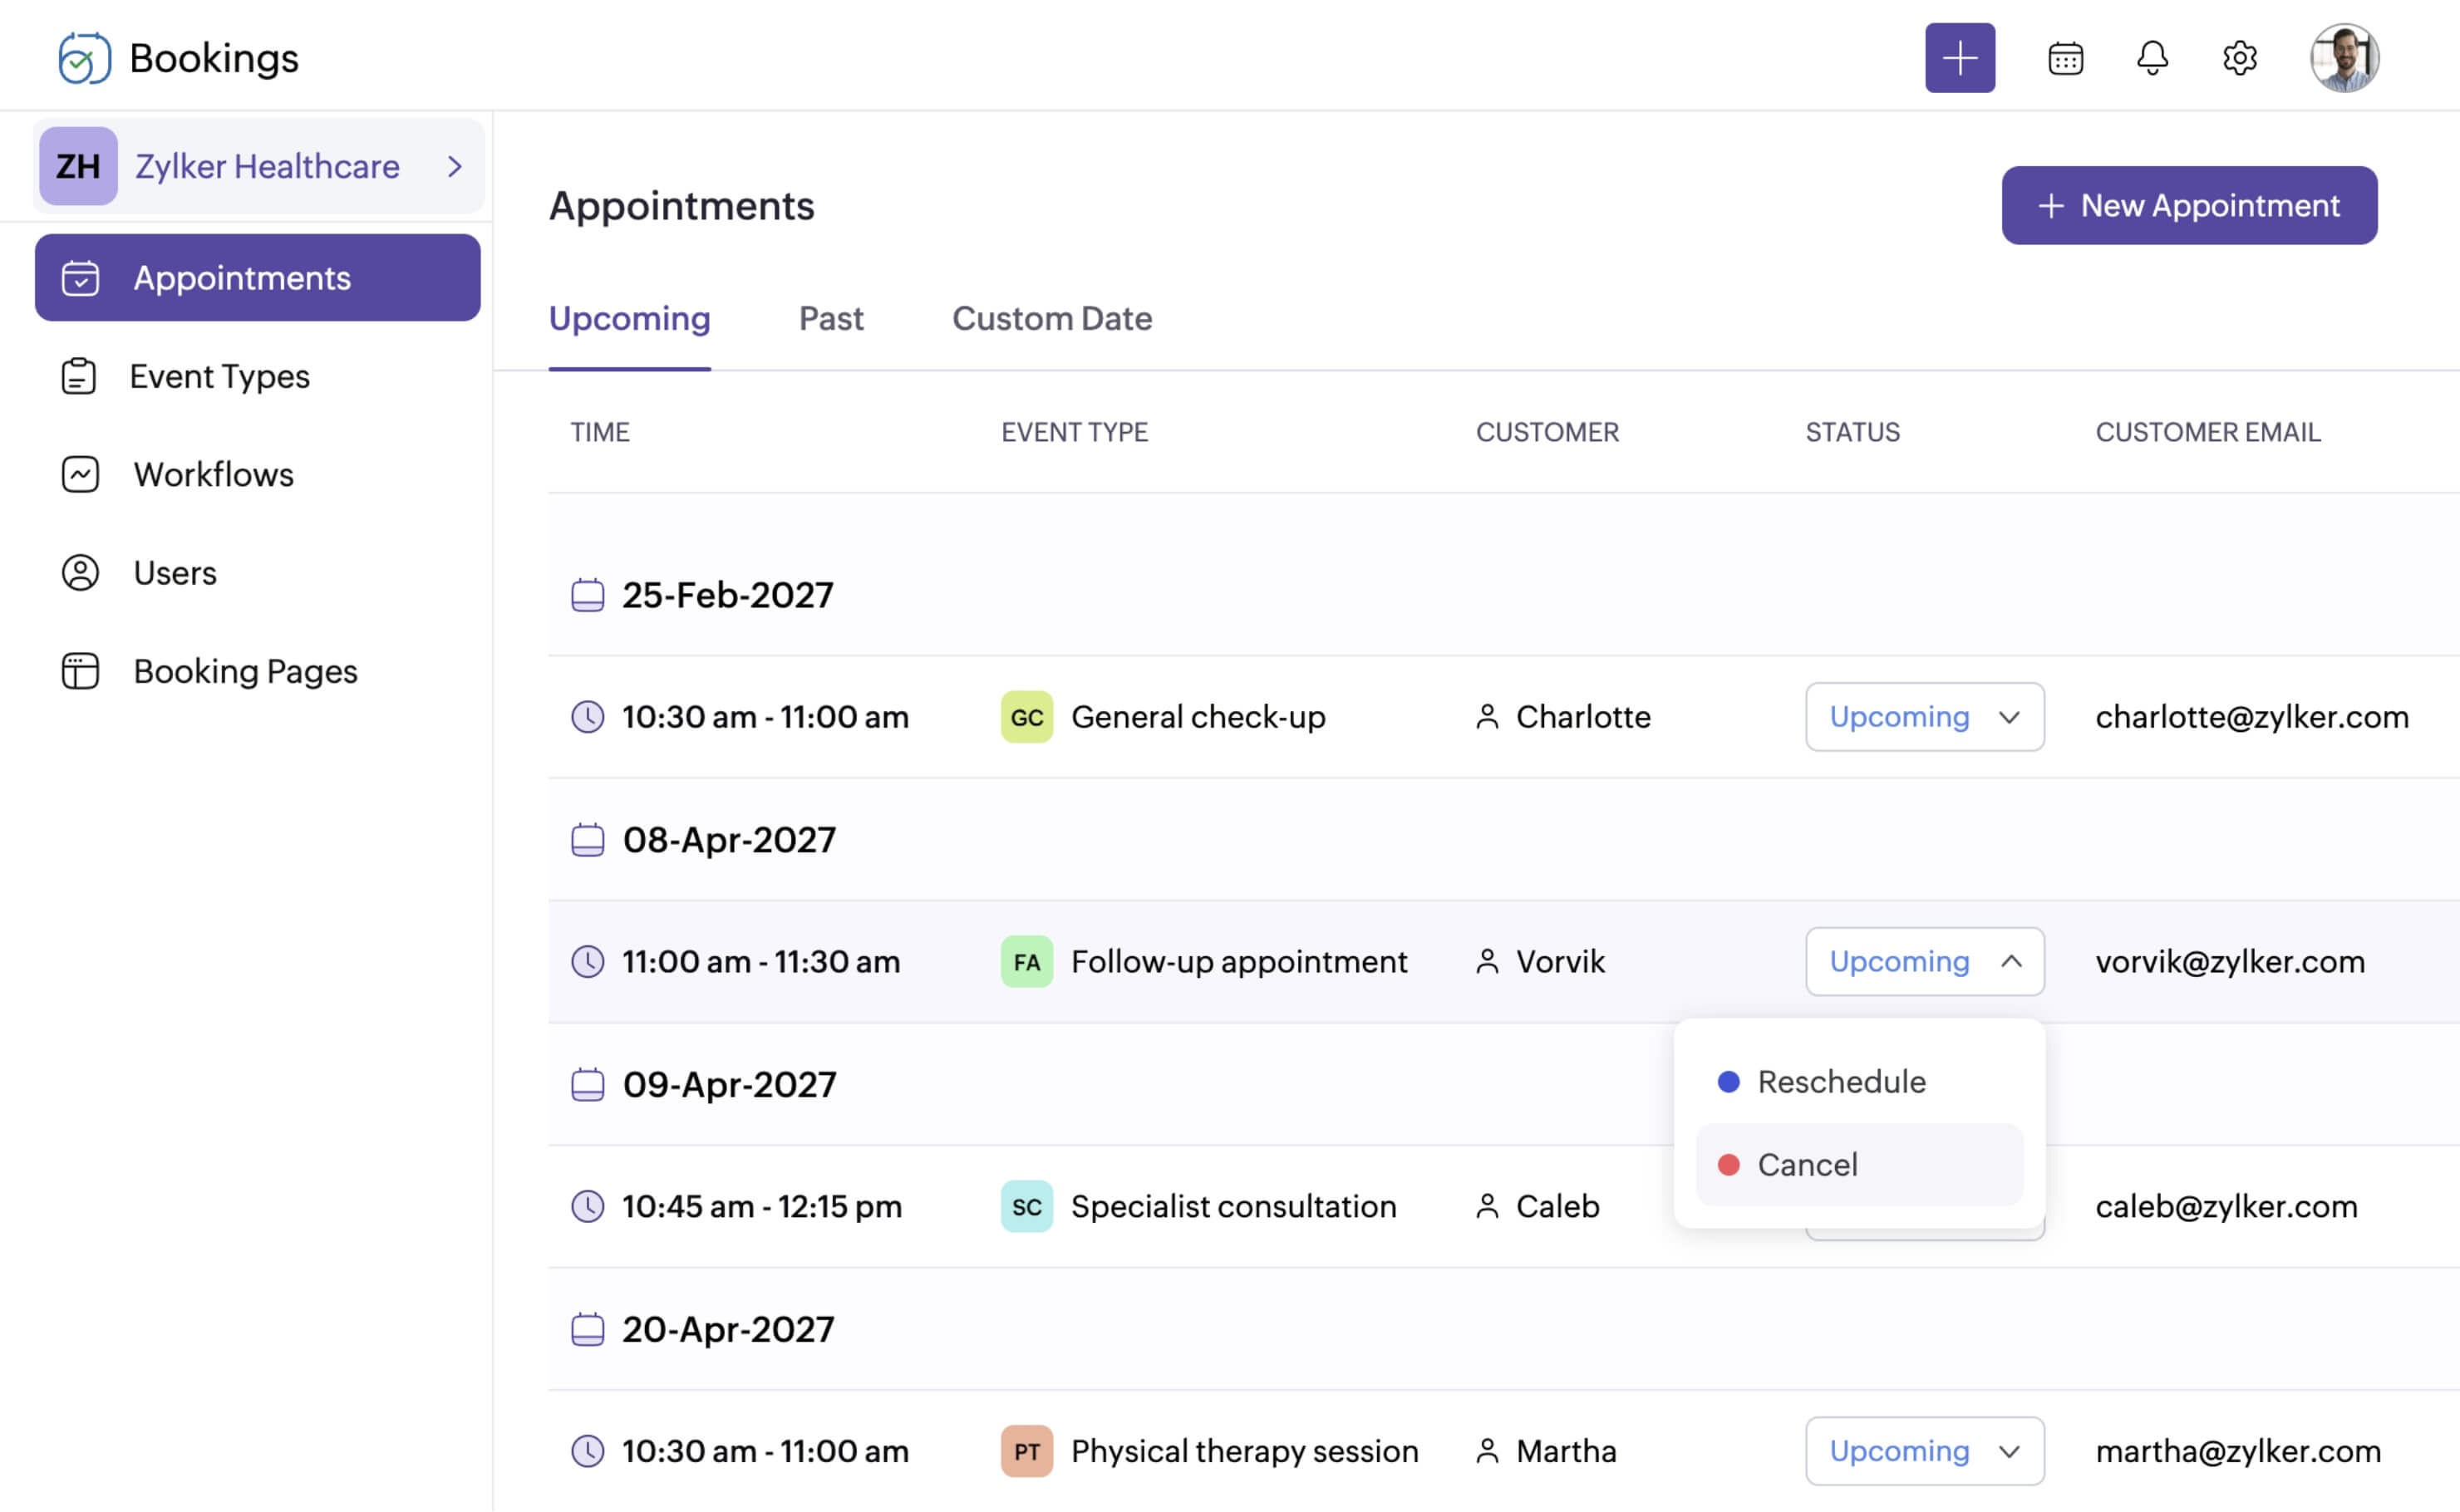Click the GC General check-up badge
Viewport: 2460px width, 1512px height.
click(1026, 717)
